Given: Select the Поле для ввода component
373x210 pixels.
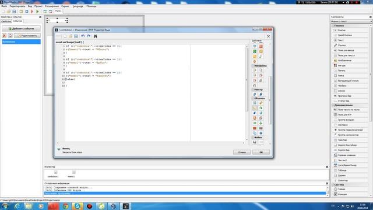Looking at the screenshot, I should [350, 51].
